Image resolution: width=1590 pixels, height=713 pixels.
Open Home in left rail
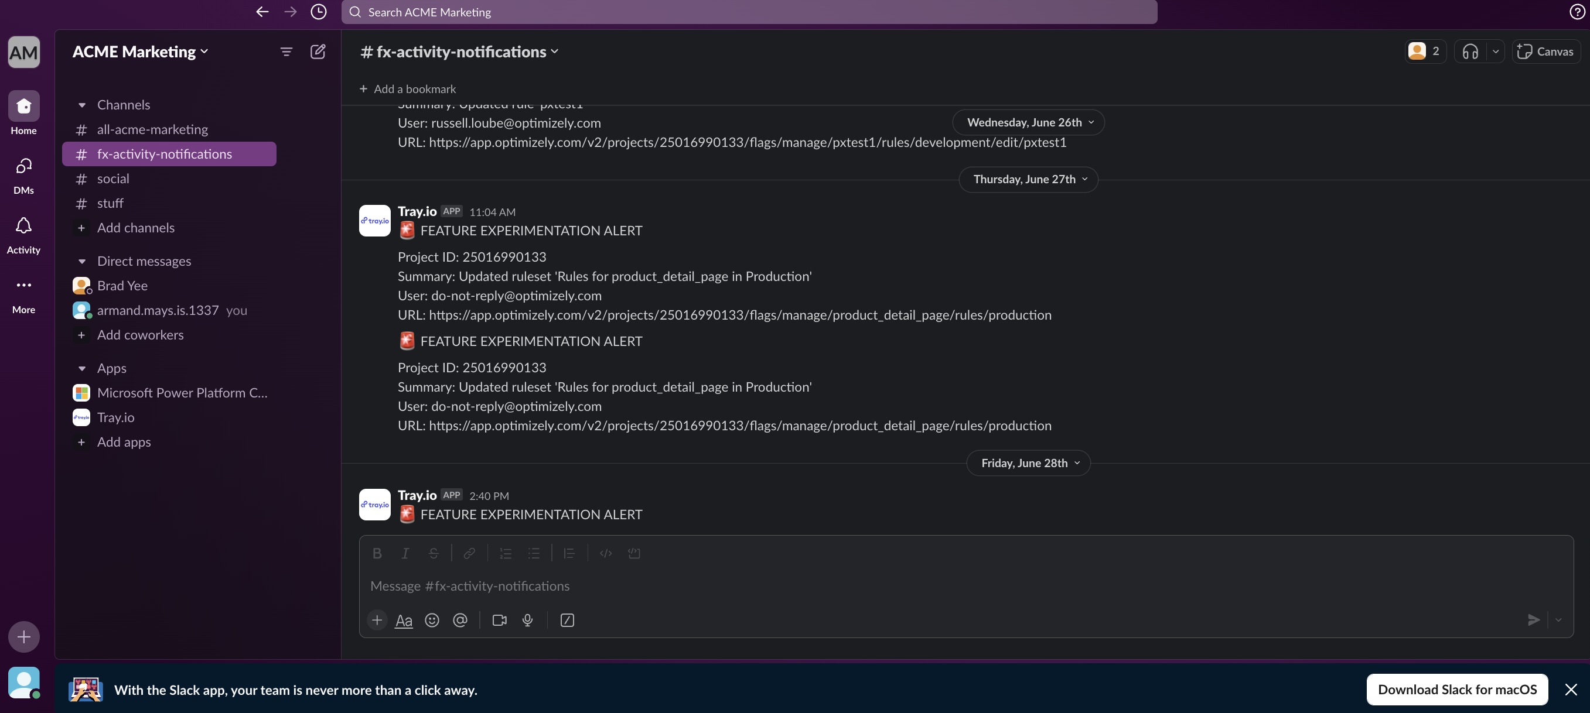23,114
